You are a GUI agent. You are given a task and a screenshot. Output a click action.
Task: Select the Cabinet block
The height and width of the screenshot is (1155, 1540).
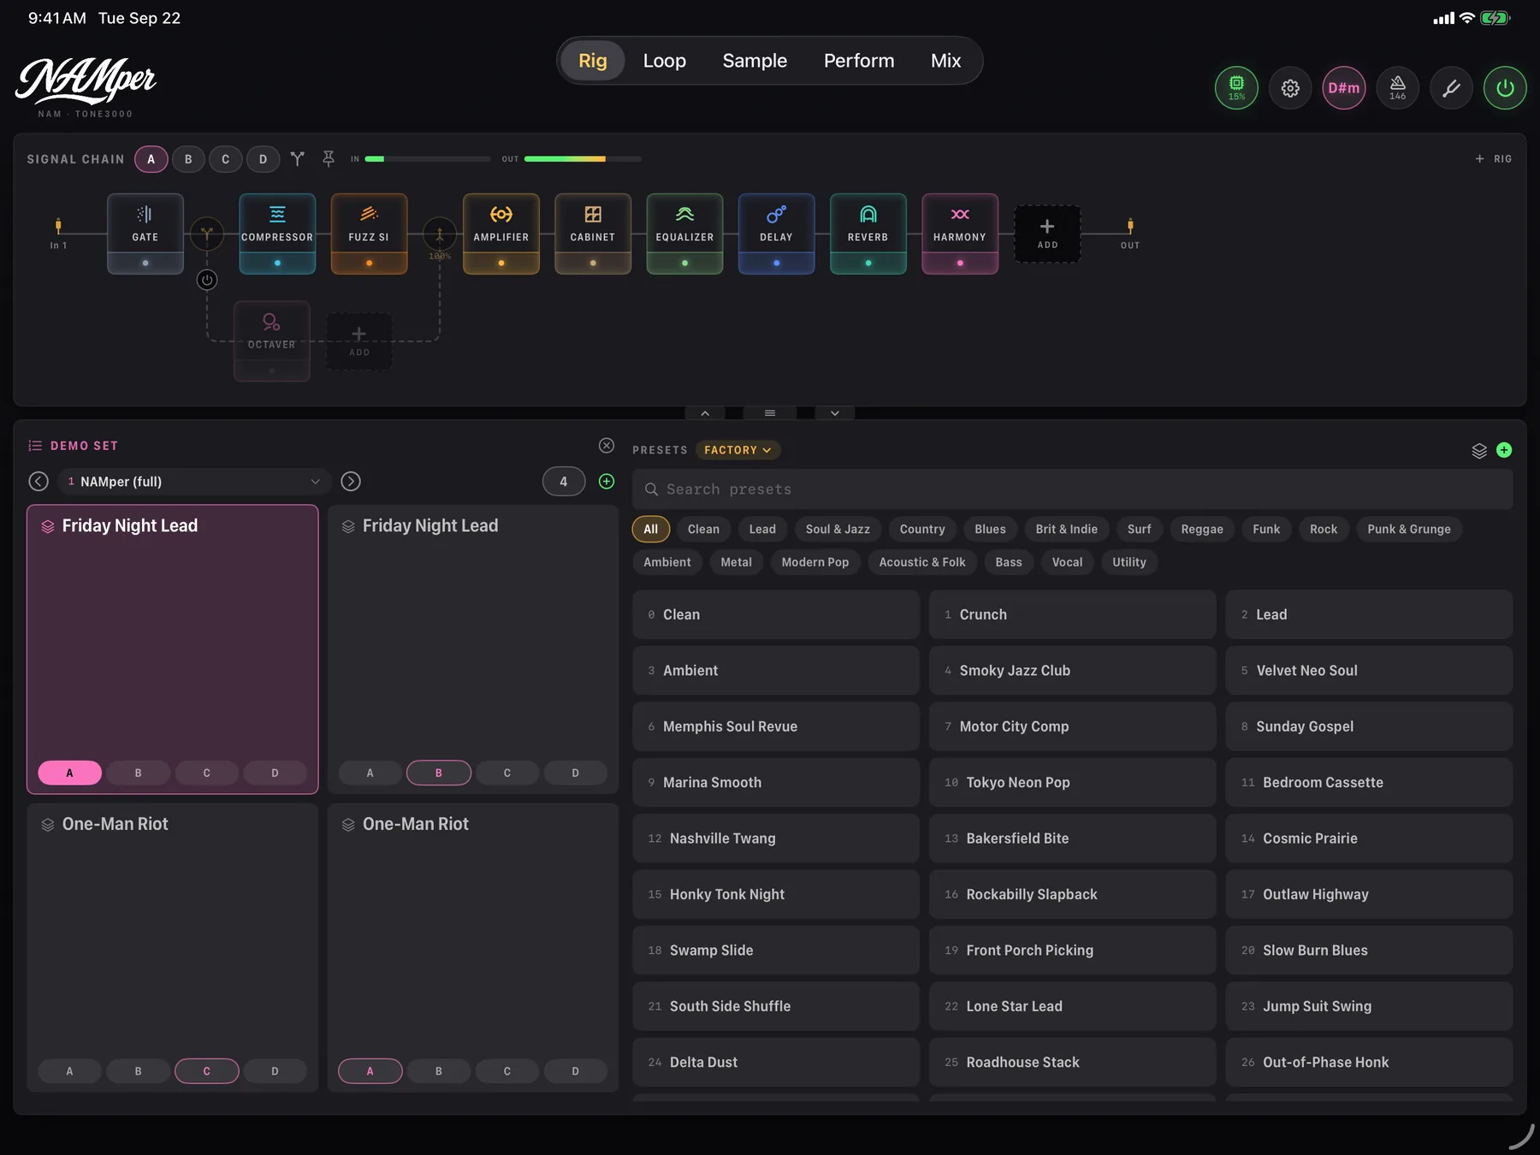pyautogui.click(x=593, y=234)
